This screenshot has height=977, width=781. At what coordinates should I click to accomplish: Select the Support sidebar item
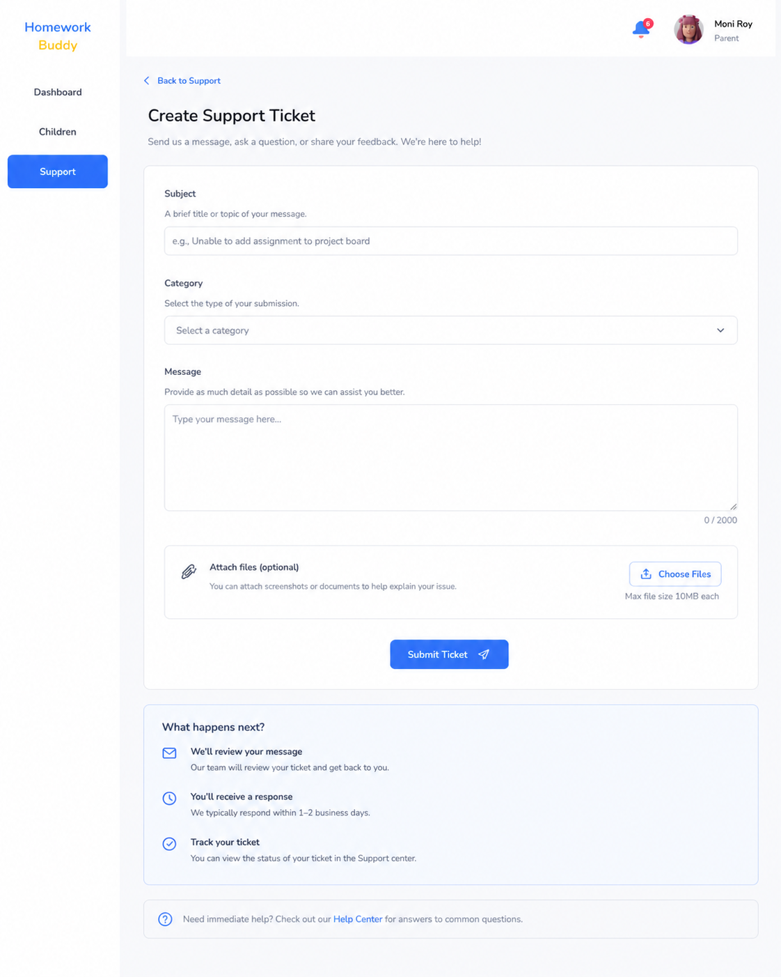point(58,171)
